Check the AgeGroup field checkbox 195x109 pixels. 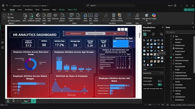(x=171, y=39)
